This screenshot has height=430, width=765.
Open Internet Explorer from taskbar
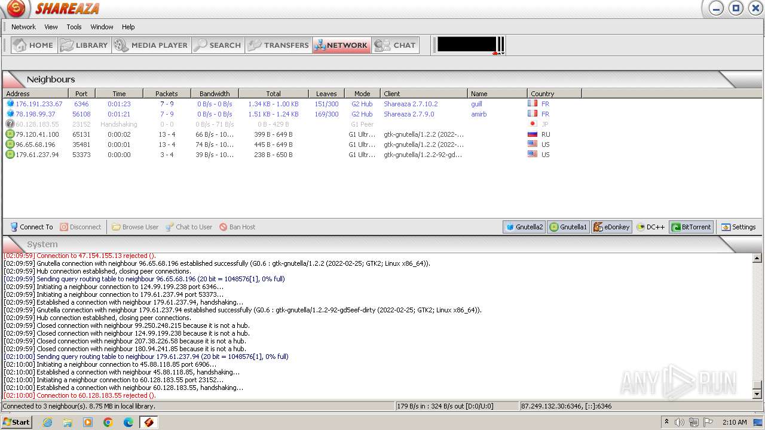click(x=47, y=422)
